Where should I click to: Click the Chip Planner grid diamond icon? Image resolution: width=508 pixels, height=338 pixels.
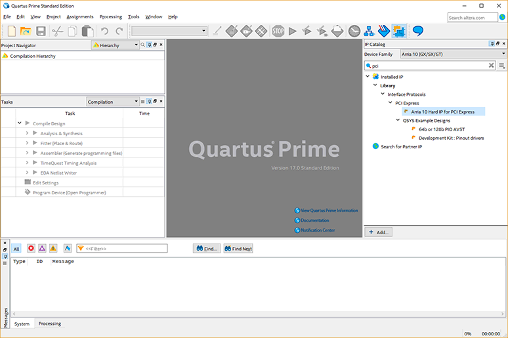(x=261, y=31)
